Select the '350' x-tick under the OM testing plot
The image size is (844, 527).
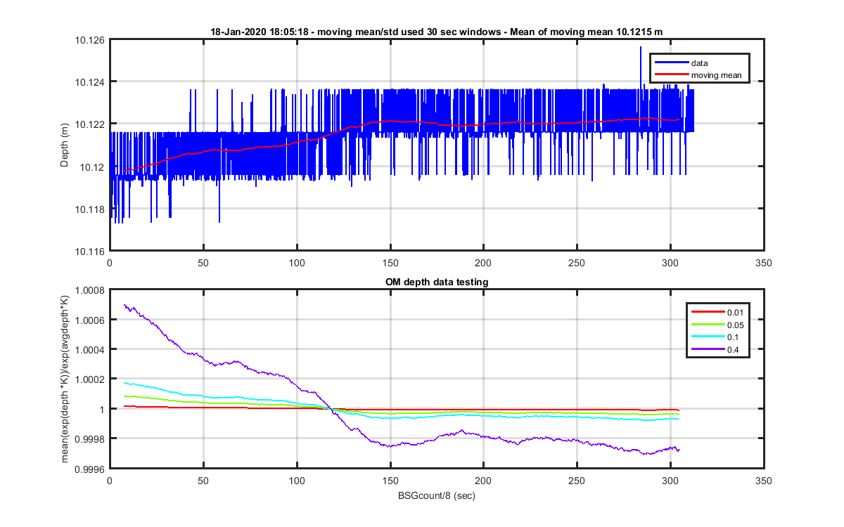tap(764, 481)
